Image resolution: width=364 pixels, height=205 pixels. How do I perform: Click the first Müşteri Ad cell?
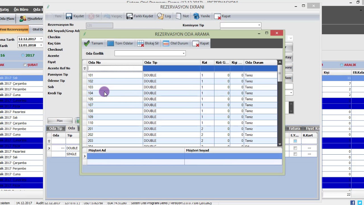pyautogui.click(x=136, y=156)
